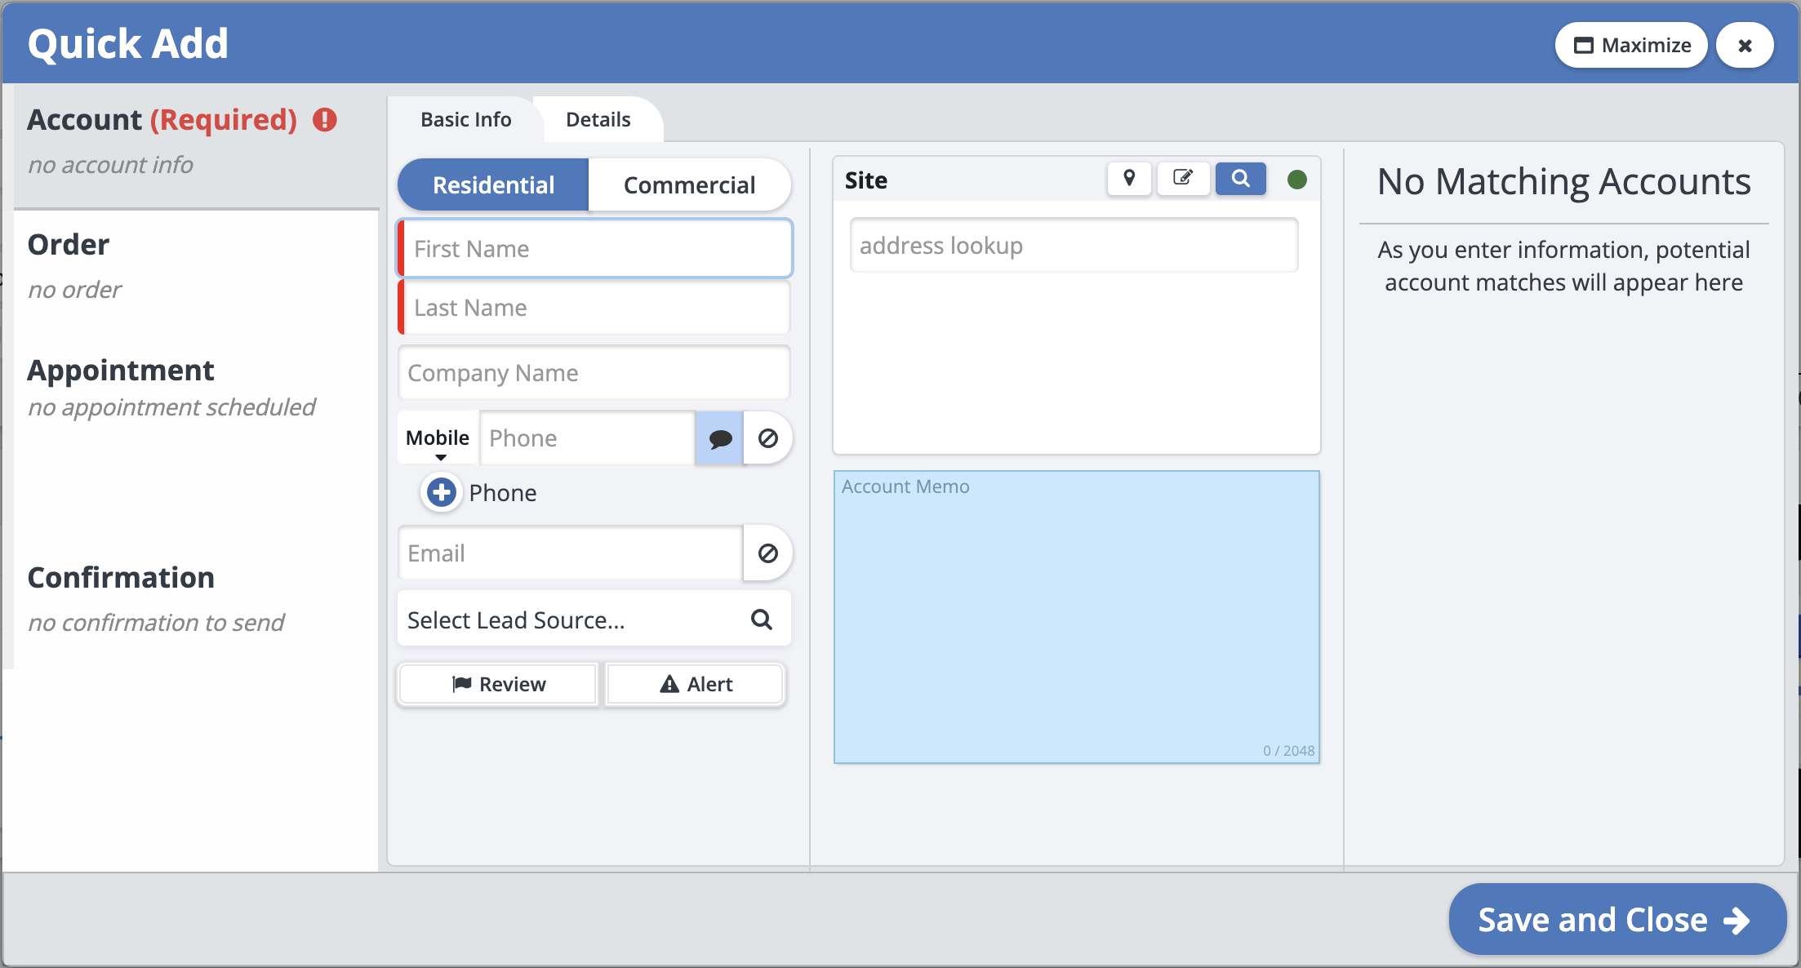
Task: Open the Mobile phone type dropdown
Action: pyautogui.click(x=438, y=440)
